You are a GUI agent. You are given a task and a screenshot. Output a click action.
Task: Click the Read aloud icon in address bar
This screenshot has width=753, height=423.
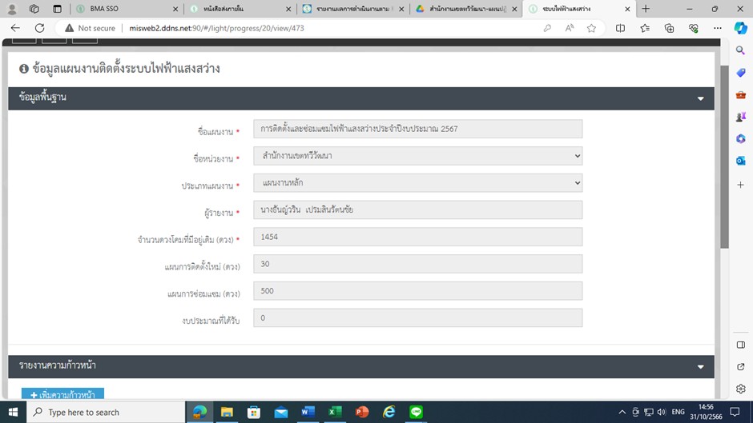(x=569, y=28)
